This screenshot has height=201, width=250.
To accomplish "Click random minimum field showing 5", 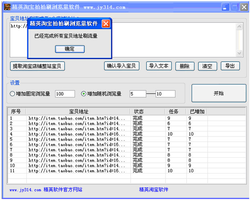I will pyautogui.click(x=138, y=94).
